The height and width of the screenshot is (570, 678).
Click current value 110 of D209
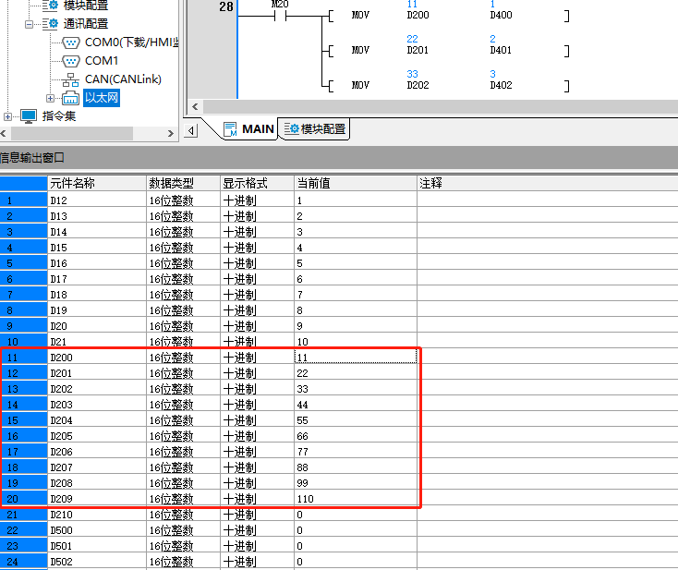[x=356, y=499]
